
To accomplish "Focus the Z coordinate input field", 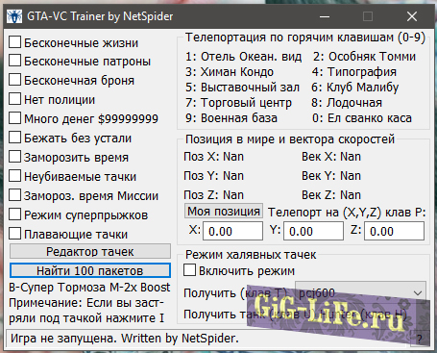I will [x=394, y=231].
